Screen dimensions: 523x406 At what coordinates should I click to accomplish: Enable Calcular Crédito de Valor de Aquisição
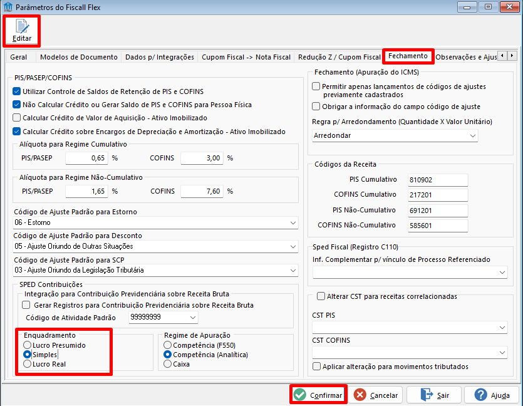(x=16, y=118)
